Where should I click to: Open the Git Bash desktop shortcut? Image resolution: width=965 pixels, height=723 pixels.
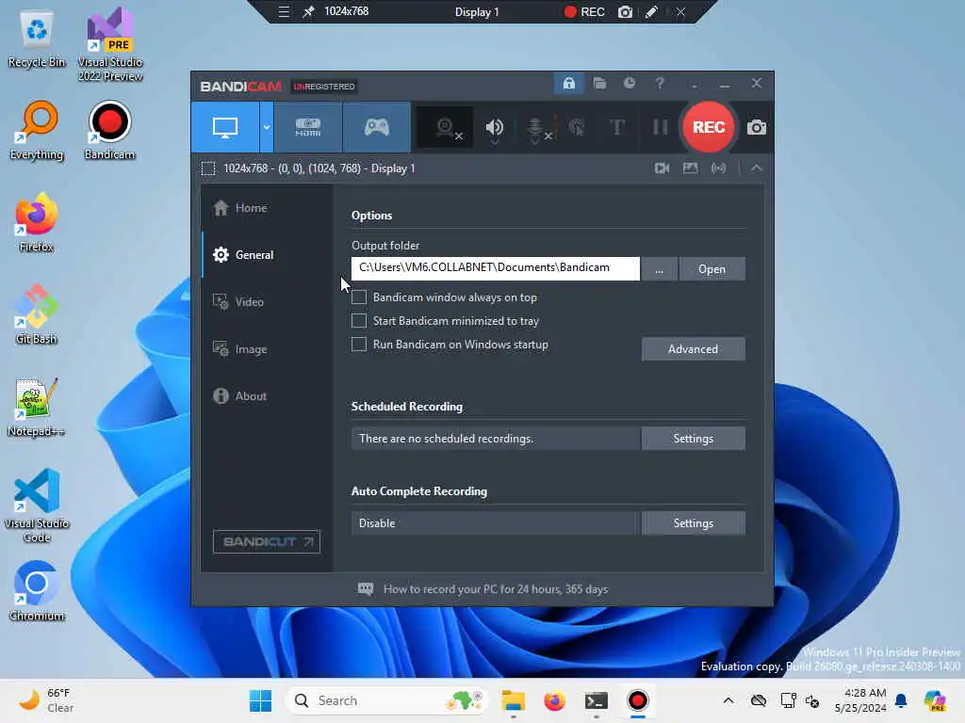(x=37, y=315)
